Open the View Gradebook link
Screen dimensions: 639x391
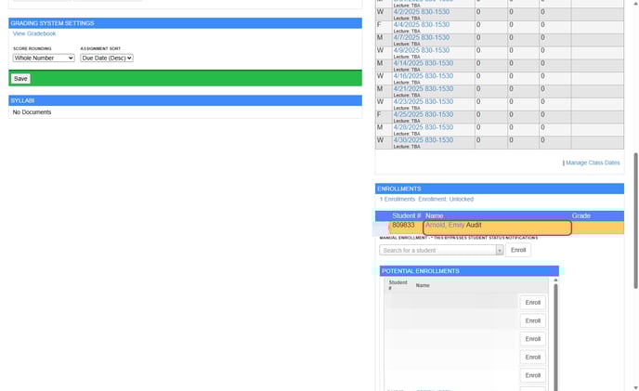34,33
